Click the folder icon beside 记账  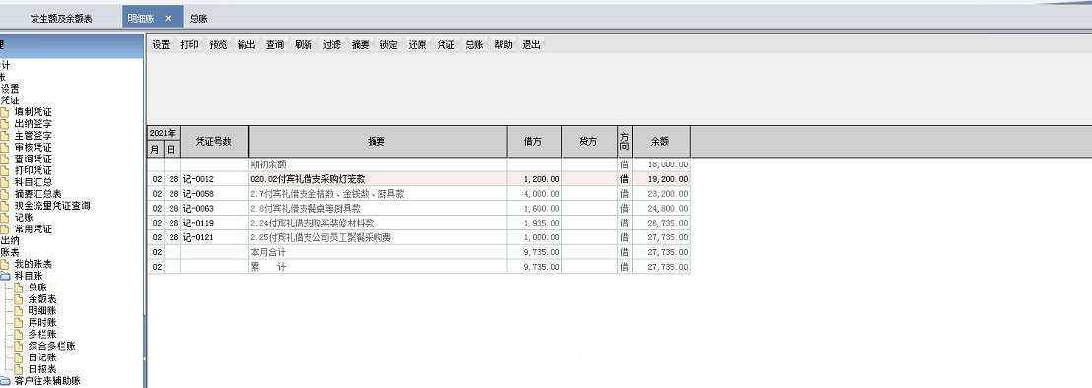[5, 218]
